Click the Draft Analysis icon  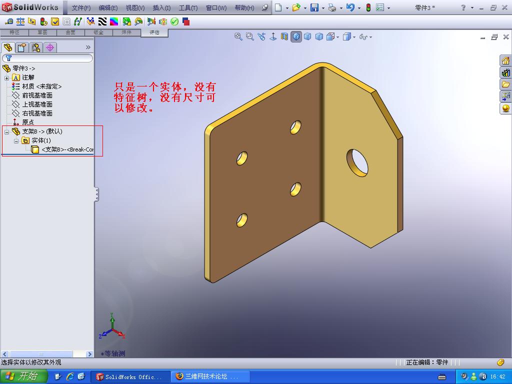point(126,21)
